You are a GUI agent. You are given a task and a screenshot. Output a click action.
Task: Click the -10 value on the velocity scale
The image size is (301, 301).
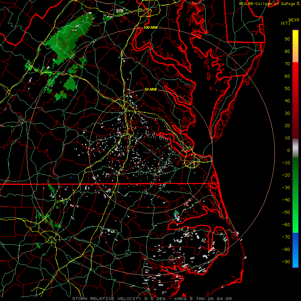pos(286,163)
